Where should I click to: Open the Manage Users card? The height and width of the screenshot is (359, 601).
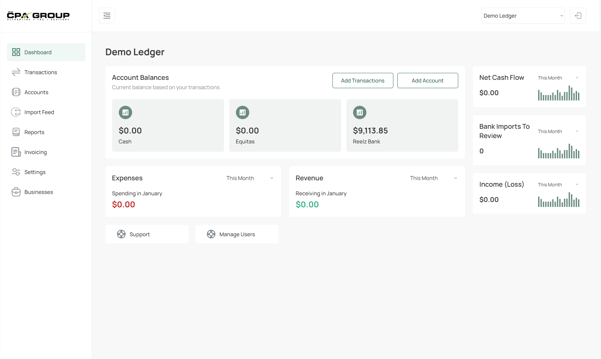[x=237, y=234]
